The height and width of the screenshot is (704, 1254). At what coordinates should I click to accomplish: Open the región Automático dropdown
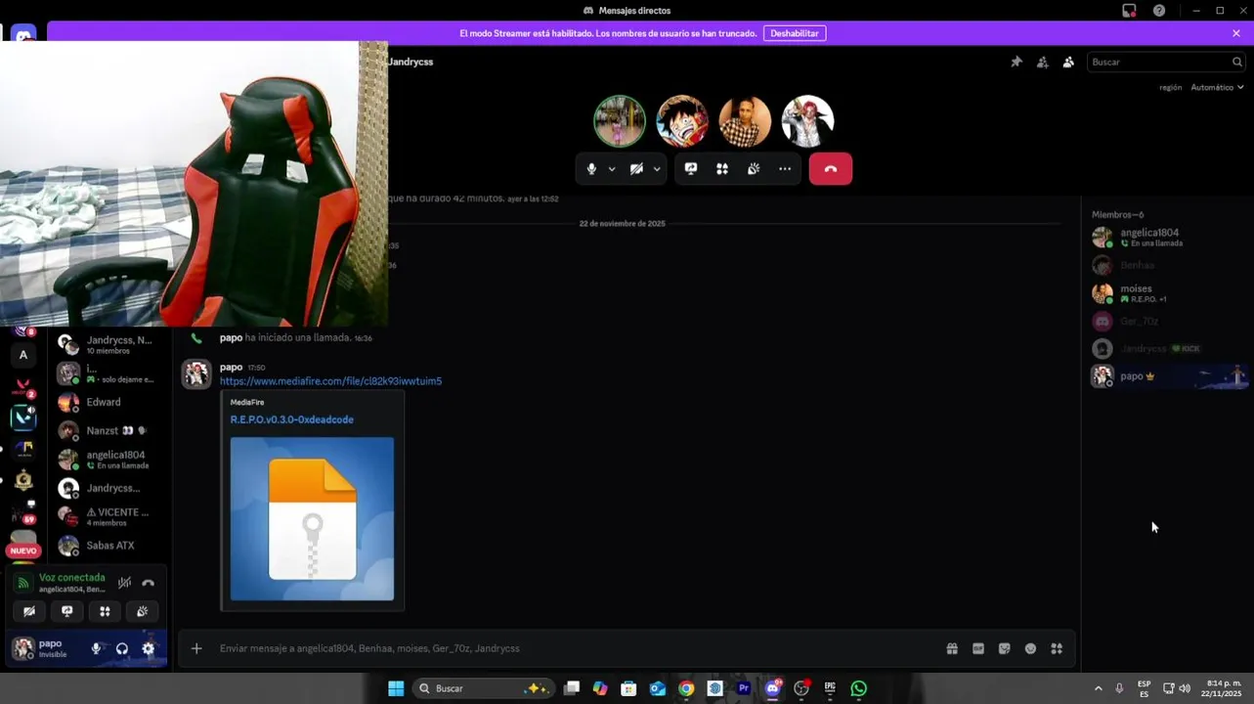[x=1217, y=87]
